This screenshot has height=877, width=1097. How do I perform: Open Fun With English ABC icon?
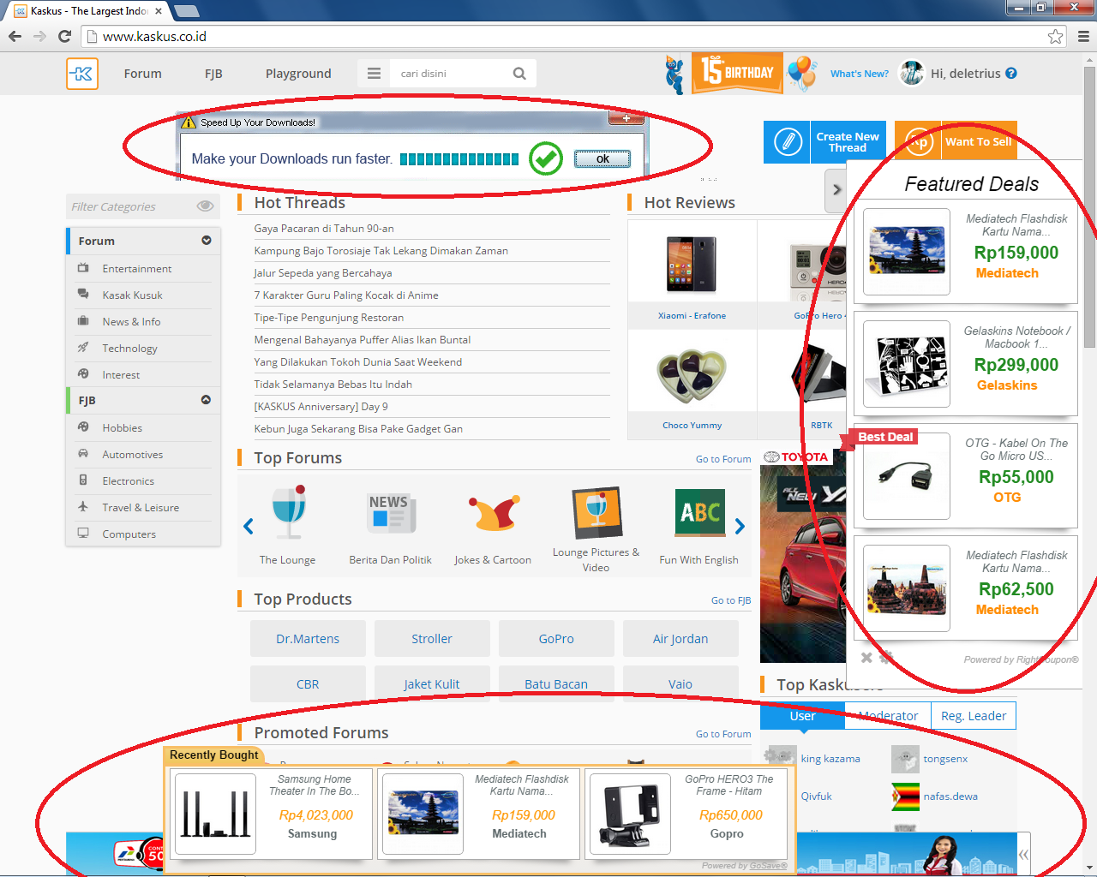[699, 512]
